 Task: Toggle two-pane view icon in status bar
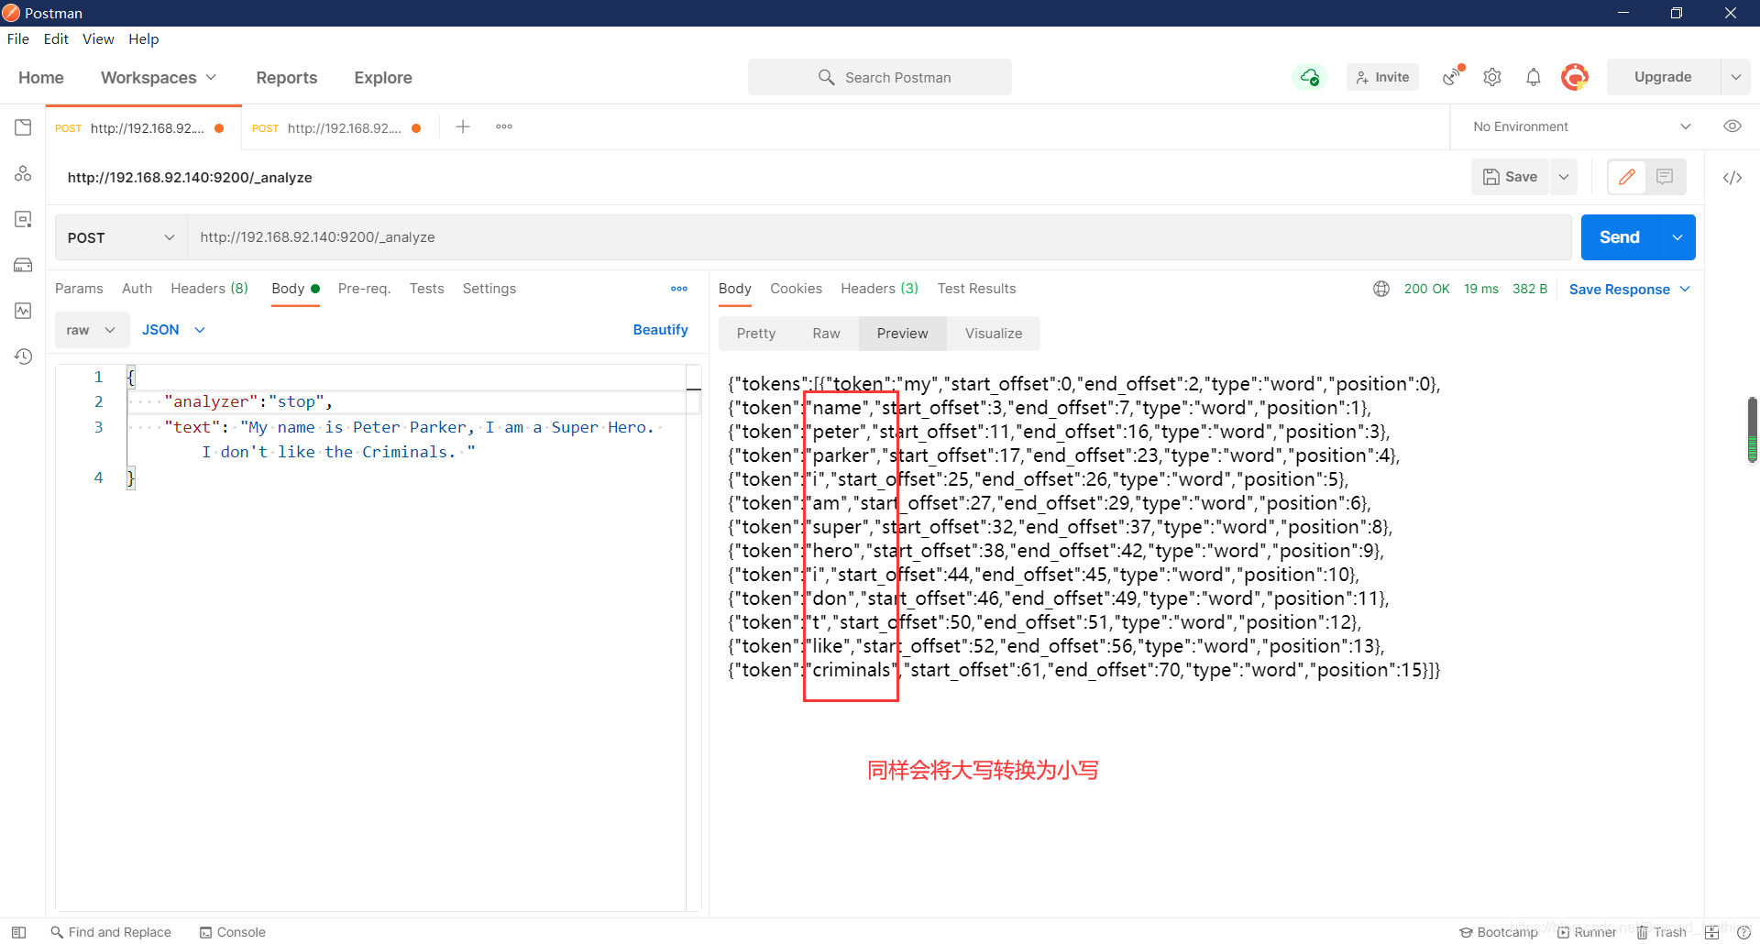[1711, 932]
